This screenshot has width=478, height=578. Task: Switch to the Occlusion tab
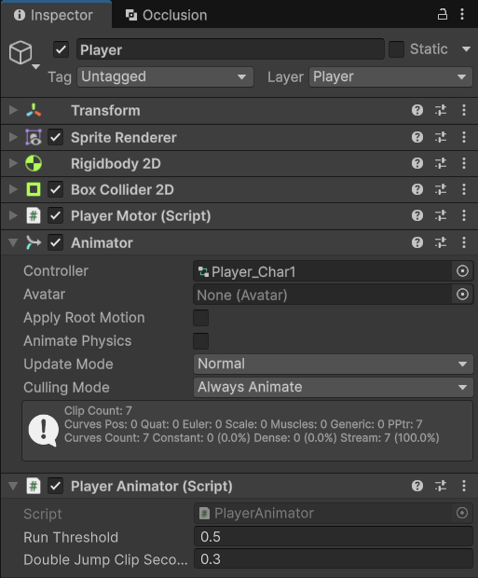167,15
